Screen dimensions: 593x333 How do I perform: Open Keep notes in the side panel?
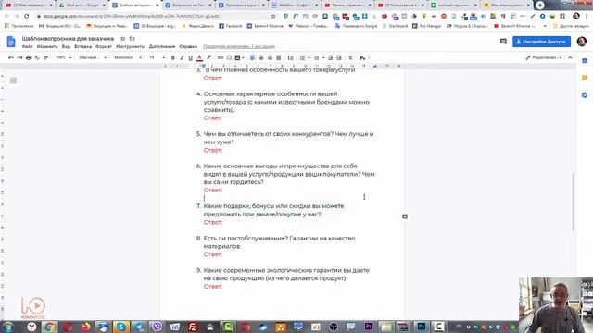click(x=585, y=78)
